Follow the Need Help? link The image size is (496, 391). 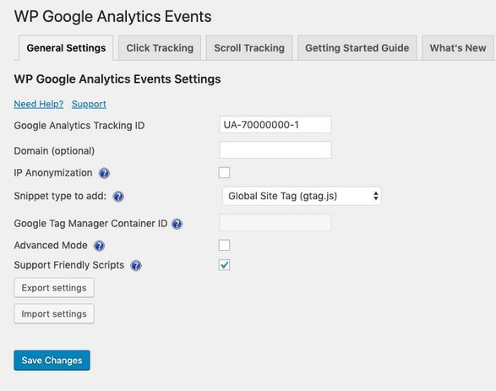pos(39,104)
